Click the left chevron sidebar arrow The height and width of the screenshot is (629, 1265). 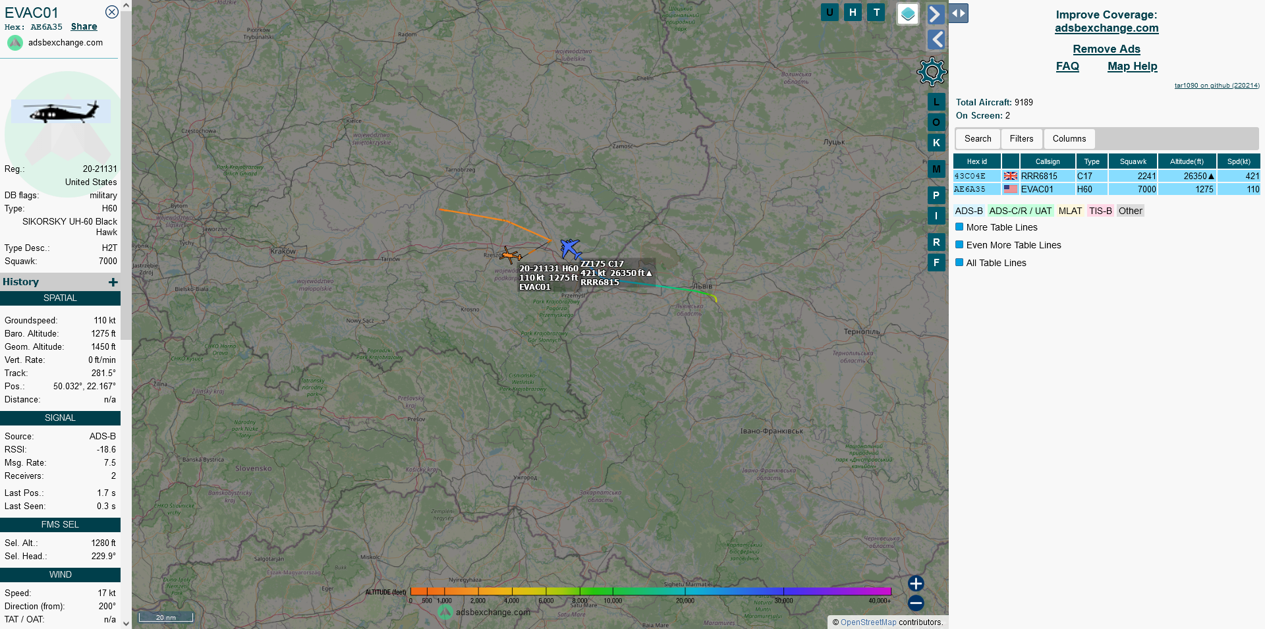click(936, 40)
